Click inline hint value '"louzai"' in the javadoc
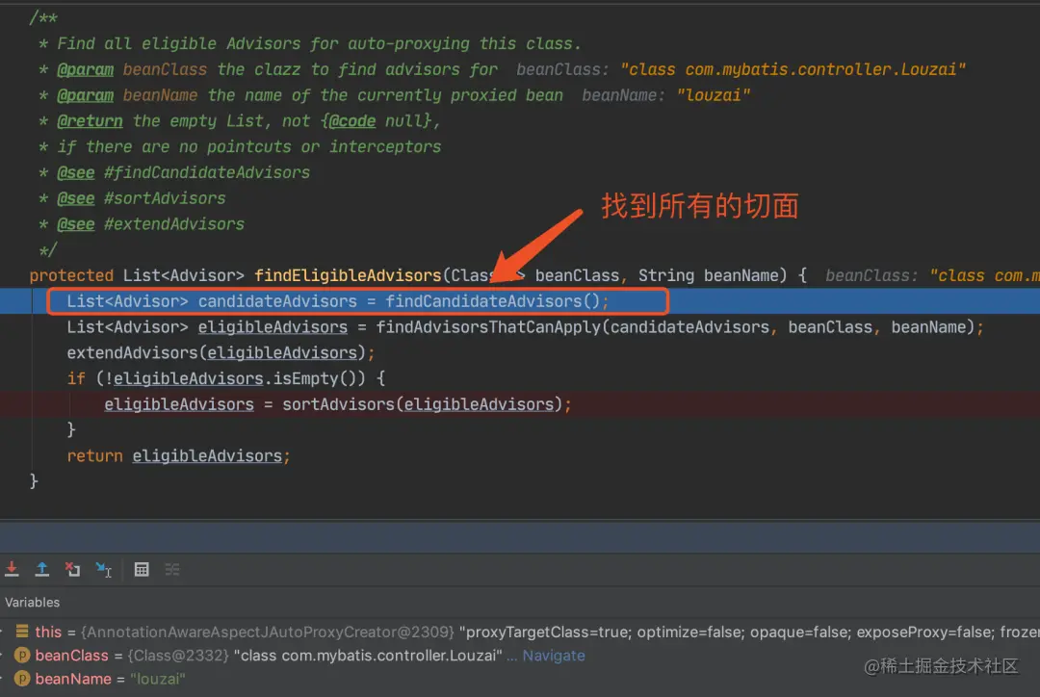Screen dimensions: 1040x697 click(713, 95)
